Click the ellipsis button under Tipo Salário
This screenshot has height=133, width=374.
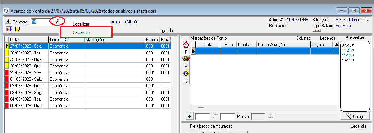pyautogui.click(x=317, y=30)
